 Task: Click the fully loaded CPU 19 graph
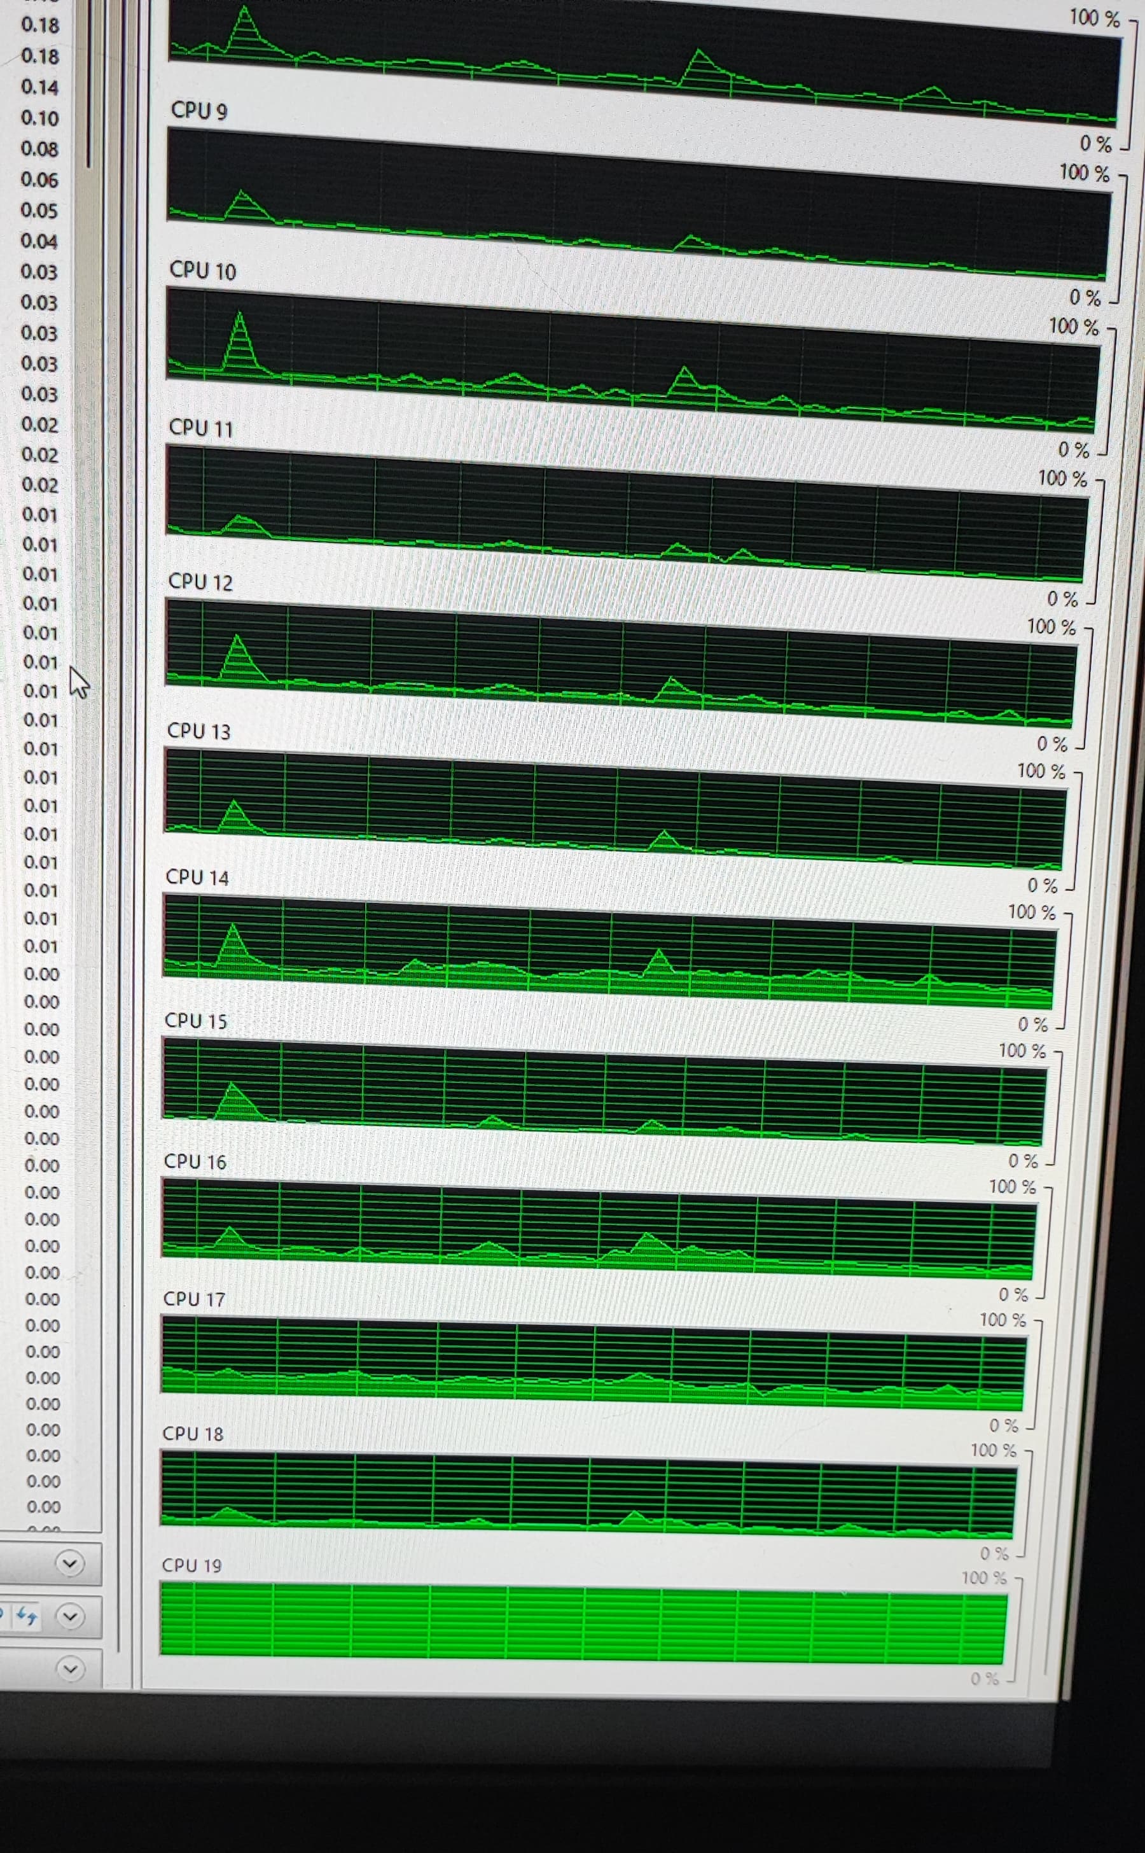coord(585,1623)
